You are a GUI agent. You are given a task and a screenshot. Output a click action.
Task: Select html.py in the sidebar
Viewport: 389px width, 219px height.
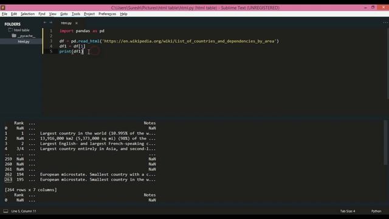(x=24, y=41)
